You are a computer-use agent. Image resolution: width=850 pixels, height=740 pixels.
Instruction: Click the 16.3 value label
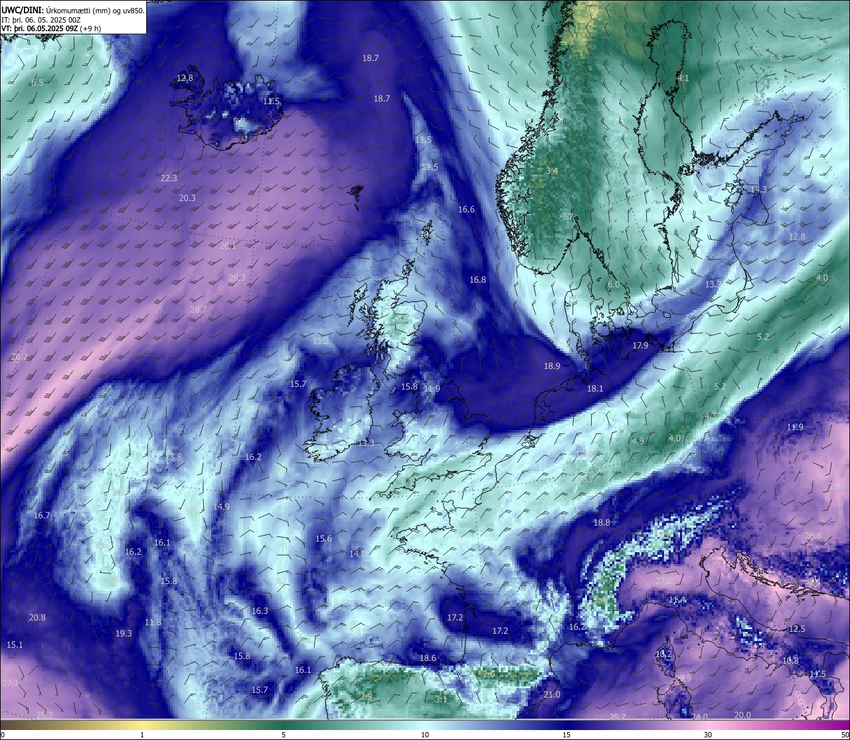260,611
